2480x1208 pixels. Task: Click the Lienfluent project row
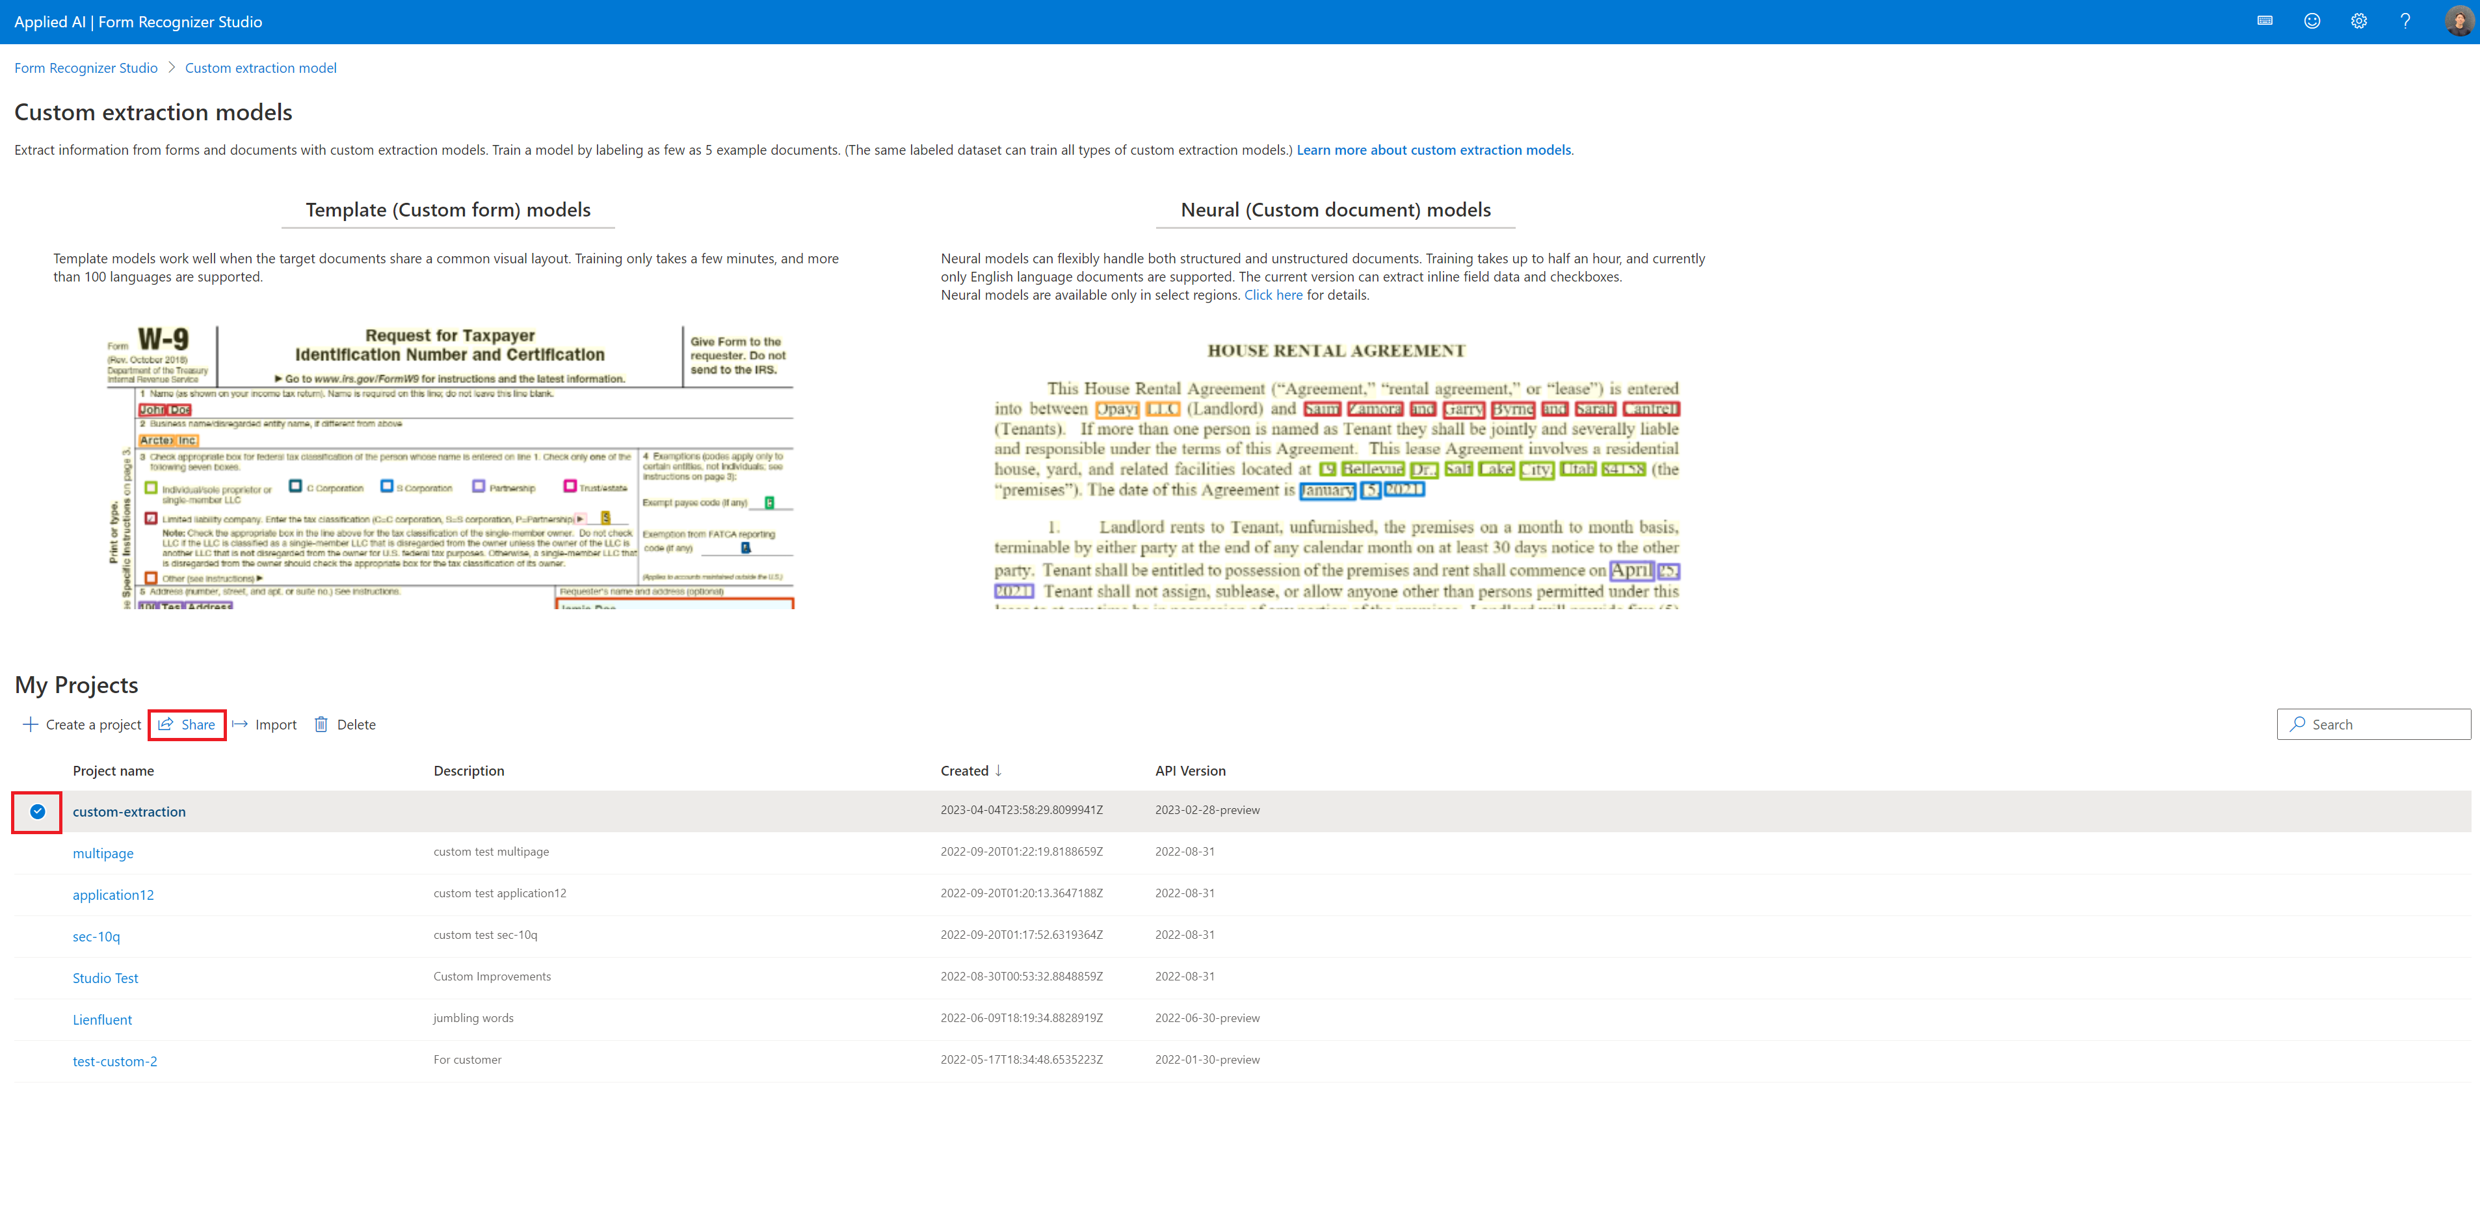point(103,1017)
